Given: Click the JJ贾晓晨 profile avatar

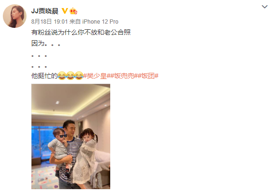Looking at the screenshot, I should pyautogui.click(x=15, y=16).
